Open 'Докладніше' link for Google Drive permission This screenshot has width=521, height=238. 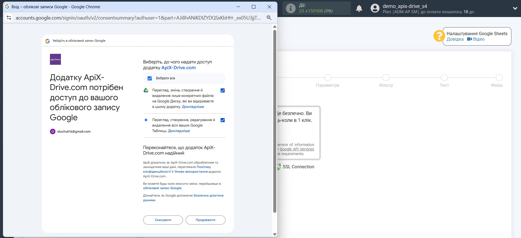pos(193,107)
